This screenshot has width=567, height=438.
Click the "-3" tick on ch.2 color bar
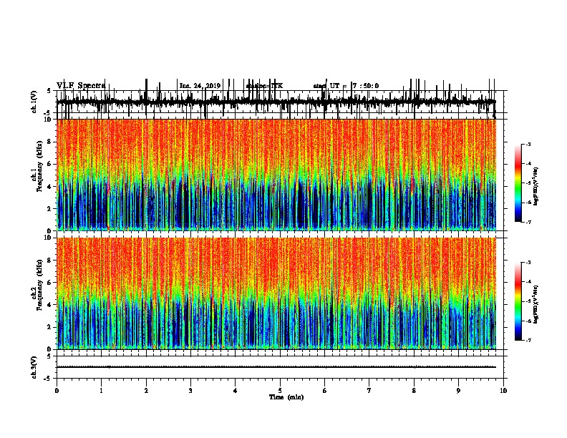click(528, 263)
